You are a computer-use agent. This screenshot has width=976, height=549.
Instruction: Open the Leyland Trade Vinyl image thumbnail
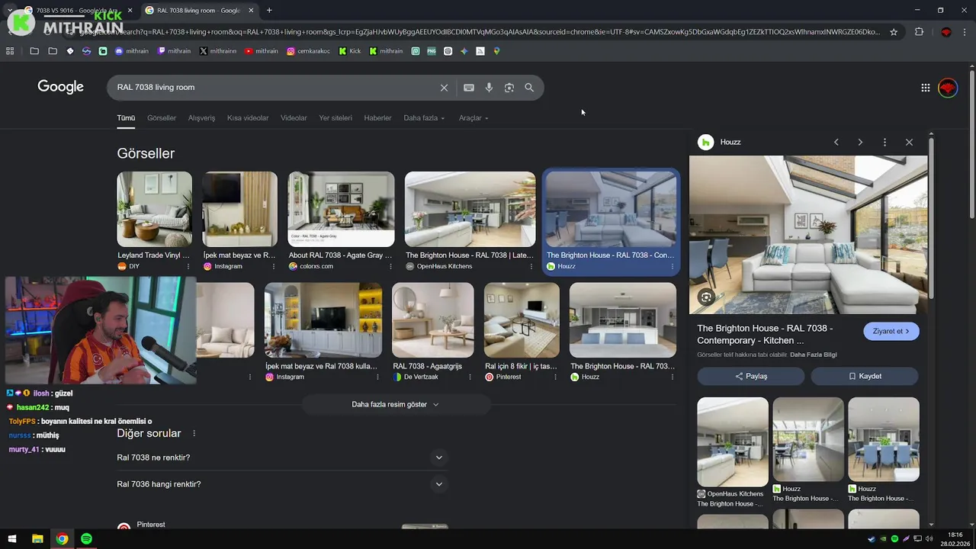coord(154,209)
